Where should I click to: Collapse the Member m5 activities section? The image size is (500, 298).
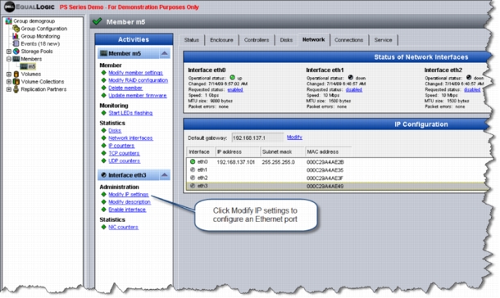[x=164, y=53]
